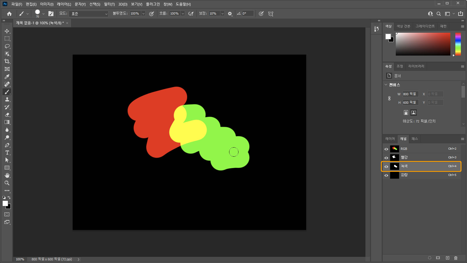Switch to the 패스 tab
This screenshot has height=263, width=467.
[415, 139]
